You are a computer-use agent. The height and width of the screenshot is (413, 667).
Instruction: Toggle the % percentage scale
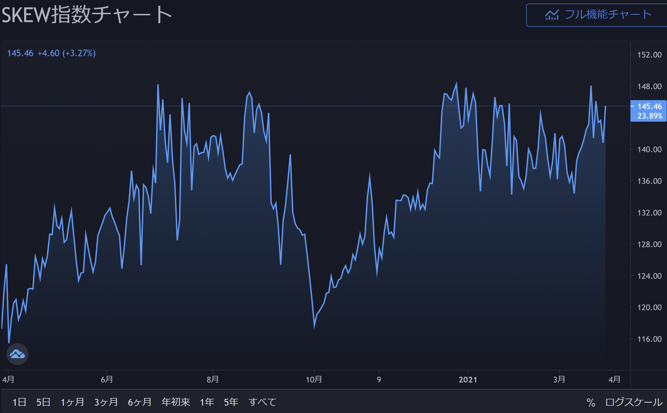[591, 402]
